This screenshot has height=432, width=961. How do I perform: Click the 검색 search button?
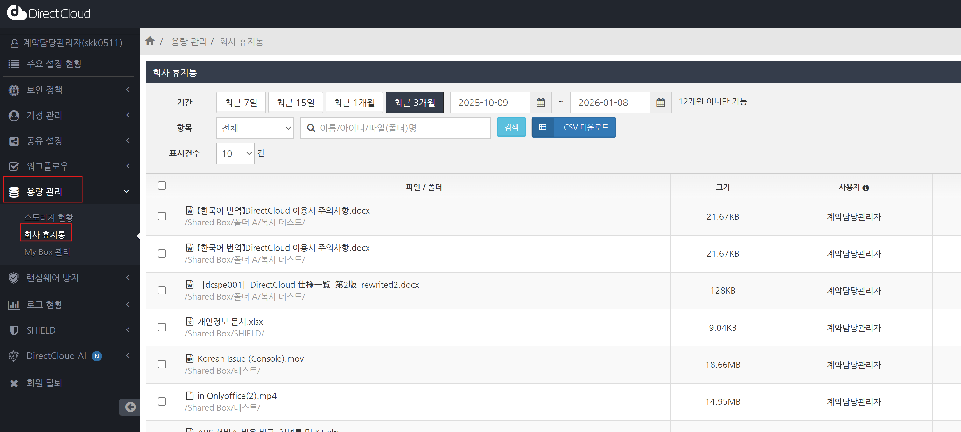coord(511,127)
